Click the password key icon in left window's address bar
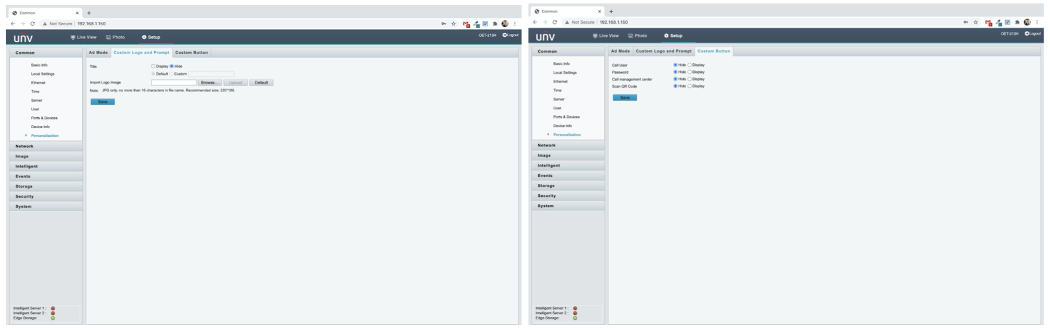This screenshot has height=332, width=1050. click(x=443, y=24)
